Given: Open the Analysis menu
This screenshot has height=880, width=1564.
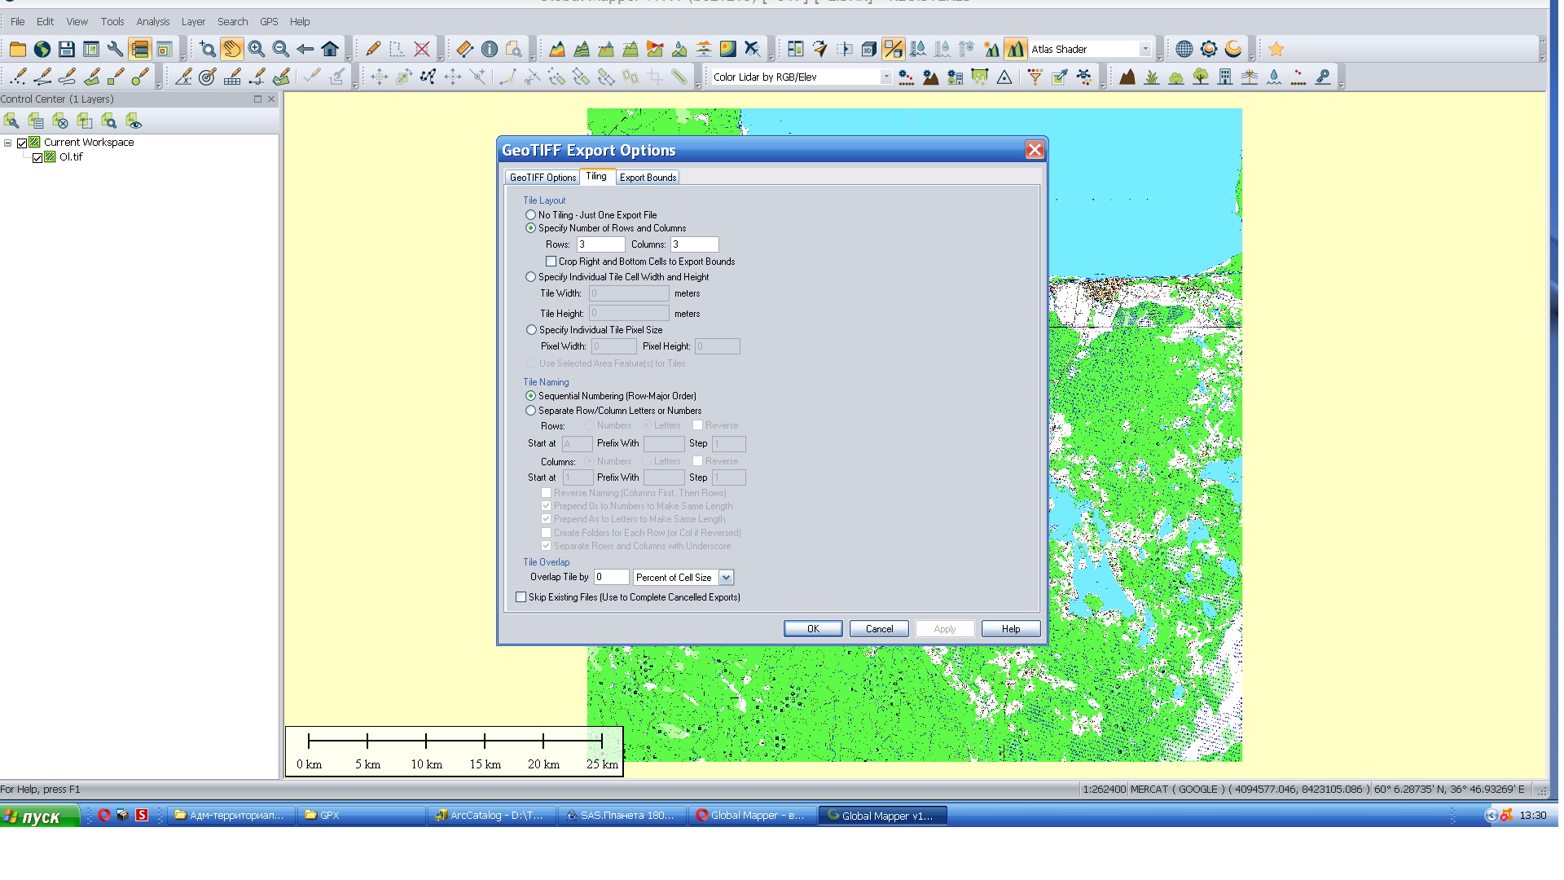Looking at the screenshot, I should coord(152,22).
